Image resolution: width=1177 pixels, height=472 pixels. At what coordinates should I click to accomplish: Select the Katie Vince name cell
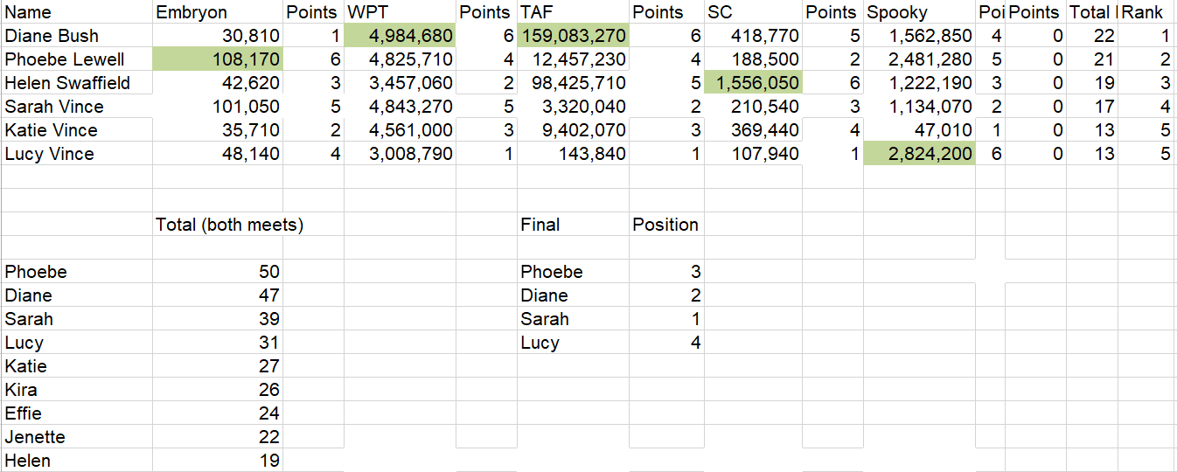point(76,130)
